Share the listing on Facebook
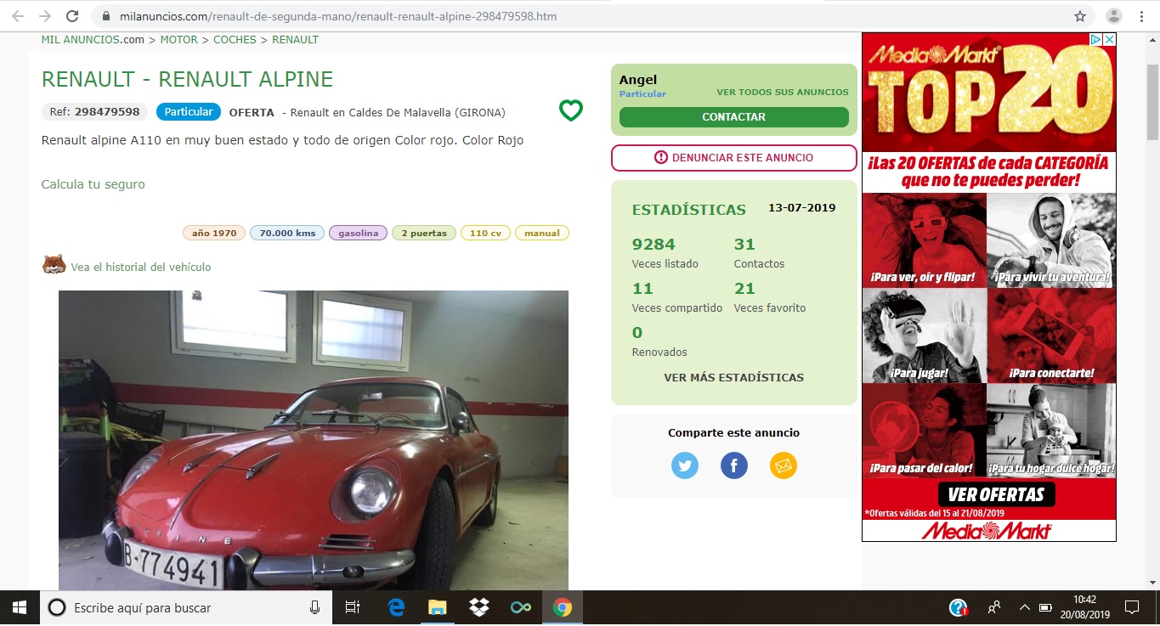1160x626 pixels. point(734,465)
